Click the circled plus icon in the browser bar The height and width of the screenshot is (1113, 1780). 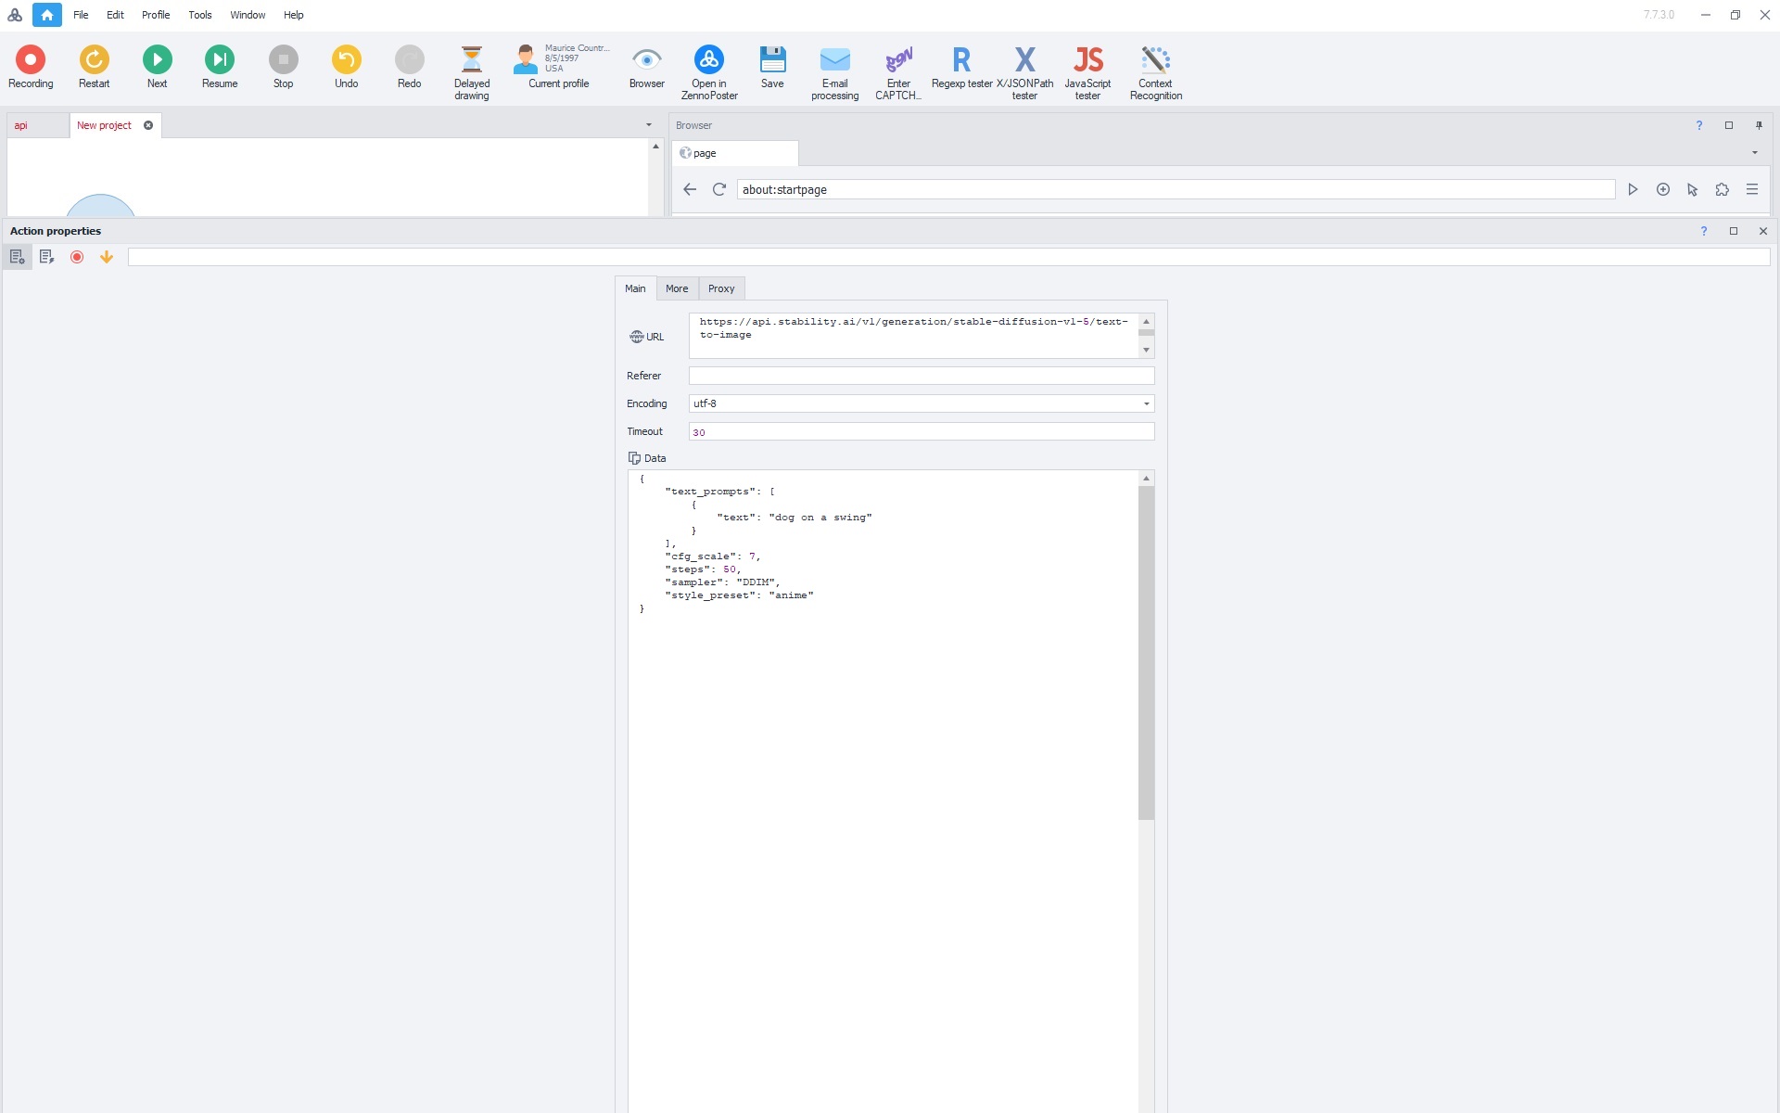[x=1663, y=189]
